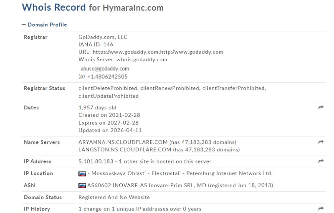This screenshot has height=213, width=334.
Task: Click the Registrar Status row label
Action: 45,88
